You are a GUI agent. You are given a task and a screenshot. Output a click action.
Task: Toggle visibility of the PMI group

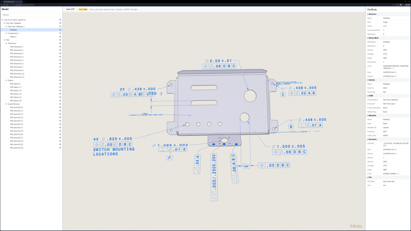(60, 40)
